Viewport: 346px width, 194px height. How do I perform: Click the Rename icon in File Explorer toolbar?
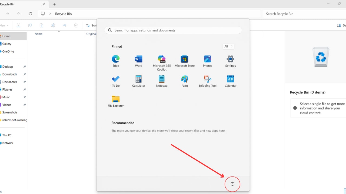click(x=53, y=25)
